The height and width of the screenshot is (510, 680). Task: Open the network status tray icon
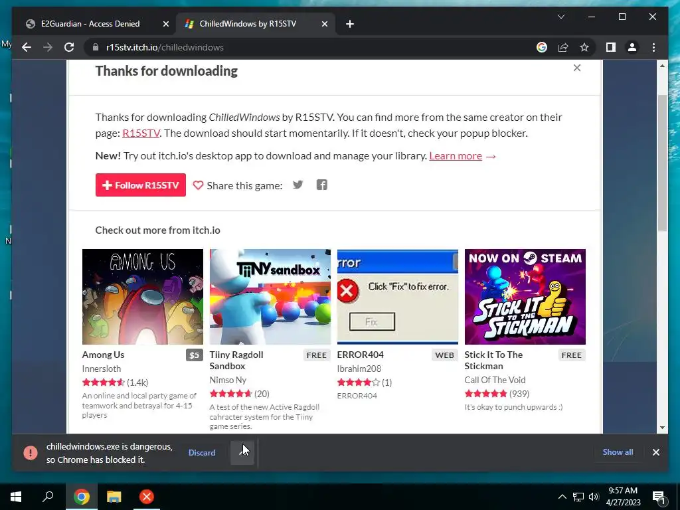coord(578,497)
